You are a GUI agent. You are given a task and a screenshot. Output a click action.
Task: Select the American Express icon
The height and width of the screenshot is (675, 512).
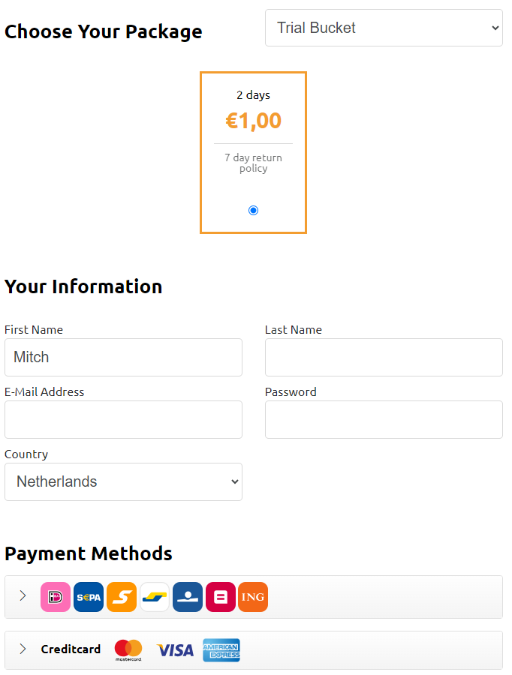pyautogui.click(x=221, y=649)
